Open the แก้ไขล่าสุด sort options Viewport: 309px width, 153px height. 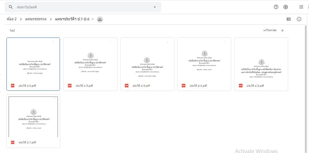(x=269, y=30)
